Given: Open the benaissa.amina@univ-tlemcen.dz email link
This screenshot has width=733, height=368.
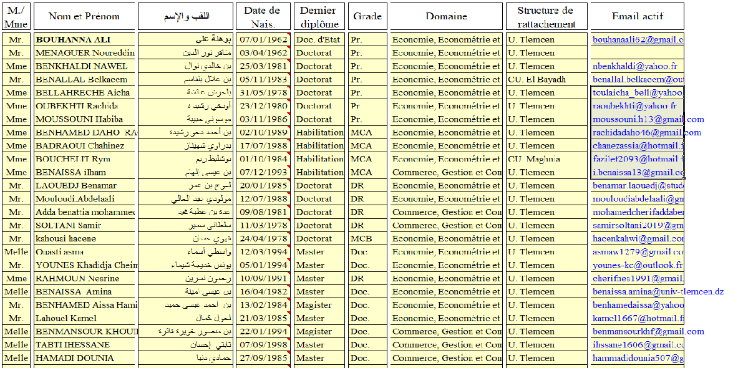Looking at the screenshot, I should [x=658, y=291].
